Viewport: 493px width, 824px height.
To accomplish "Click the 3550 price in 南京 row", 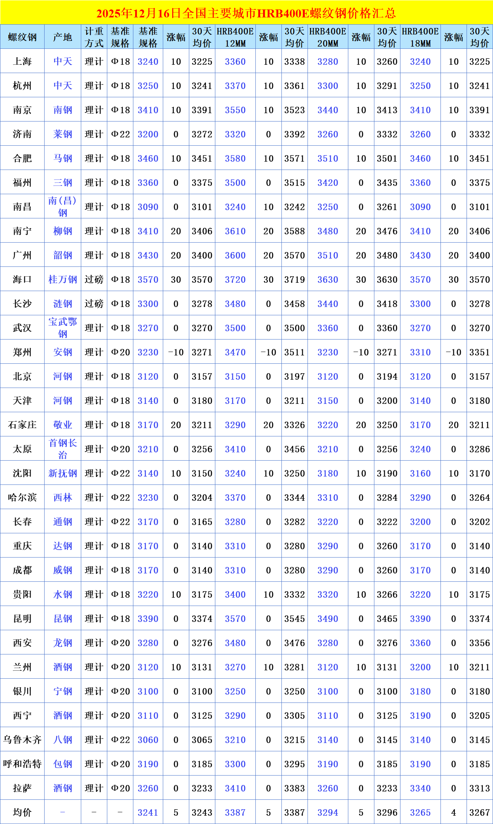I will tap(235, 110).
